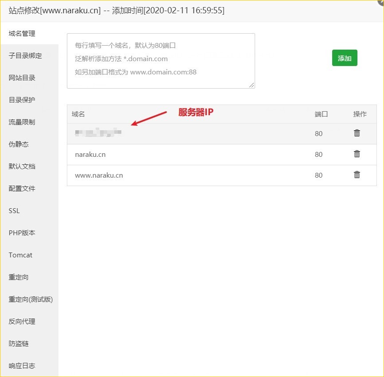Open the 域名管理 tab

29,33
